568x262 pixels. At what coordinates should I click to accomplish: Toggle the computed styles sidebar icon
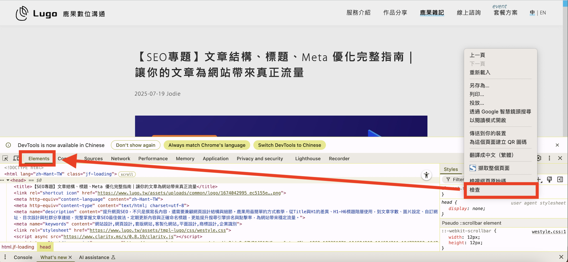[x=560, y=179]
